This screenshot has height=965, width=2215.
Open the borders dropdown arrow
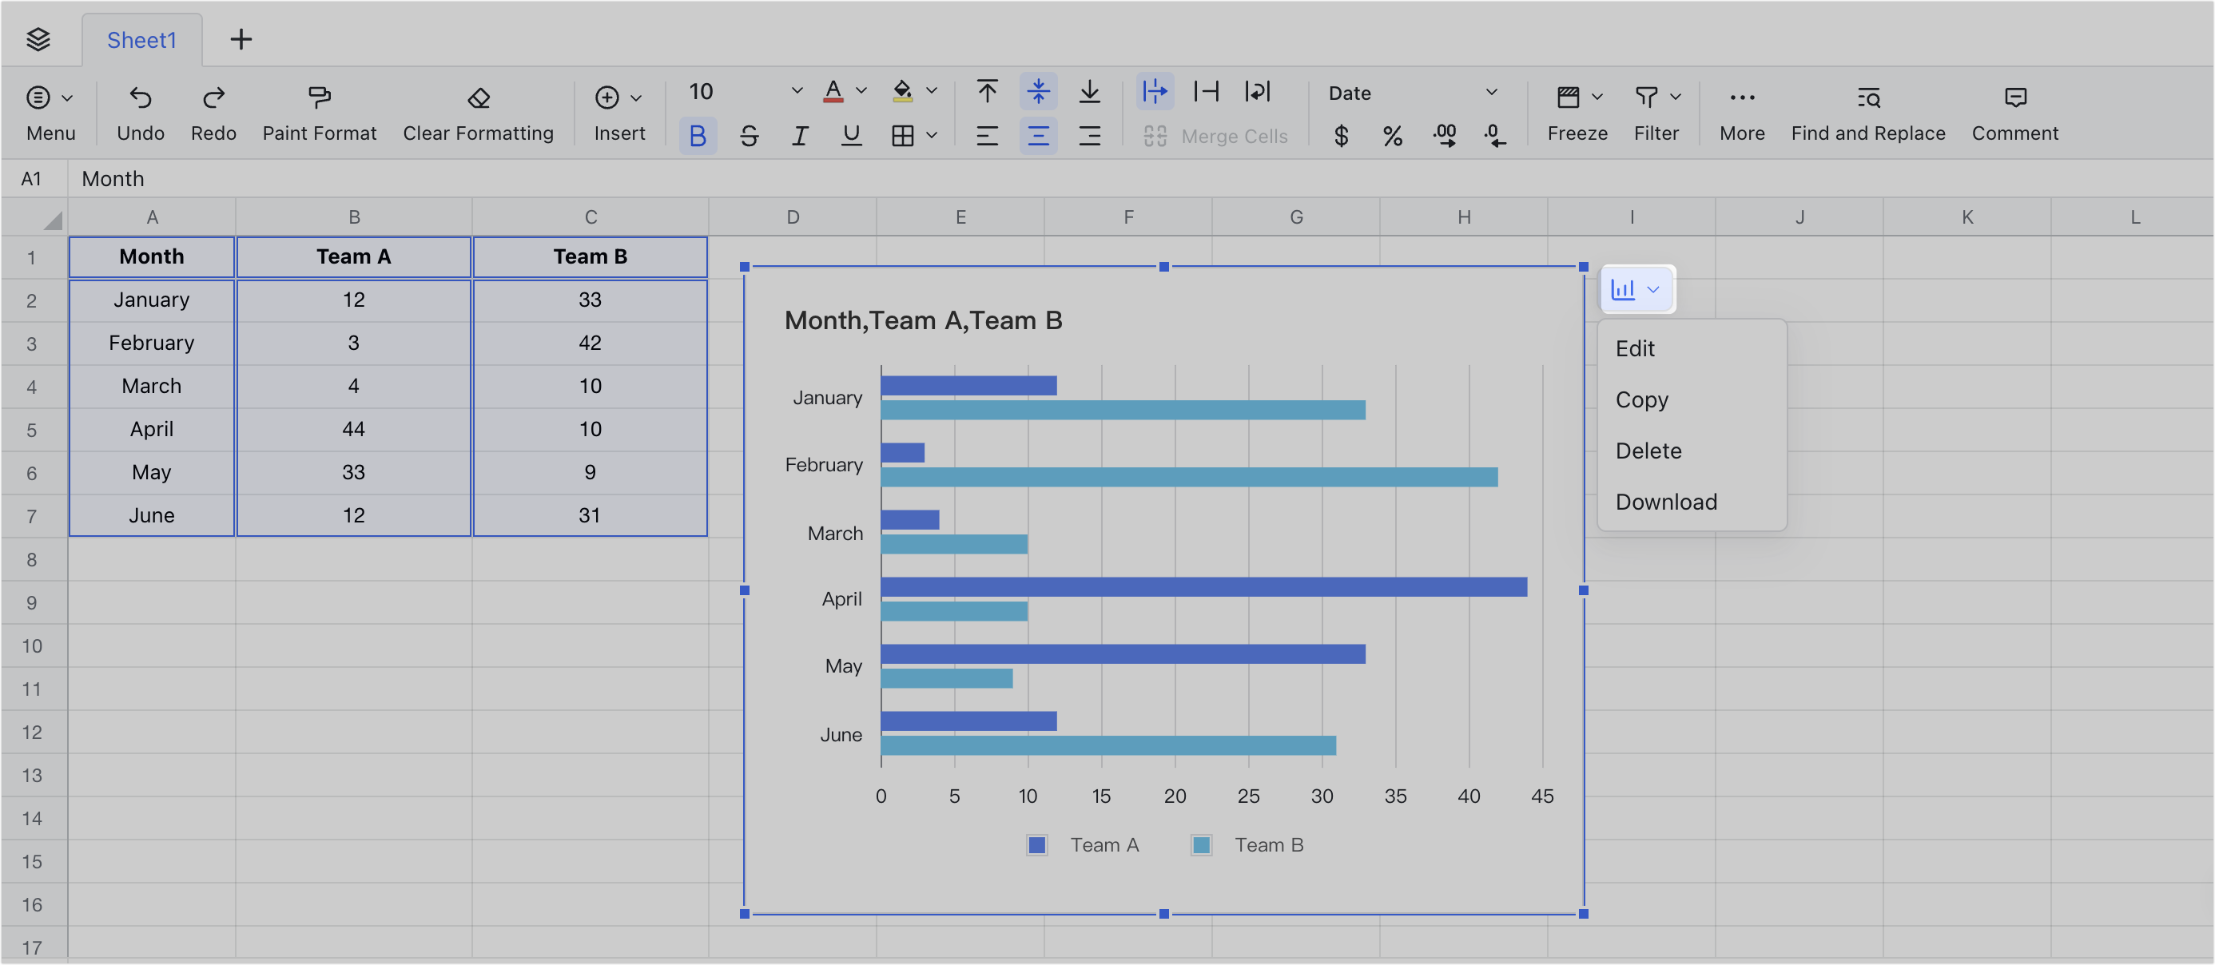(931, 136)
